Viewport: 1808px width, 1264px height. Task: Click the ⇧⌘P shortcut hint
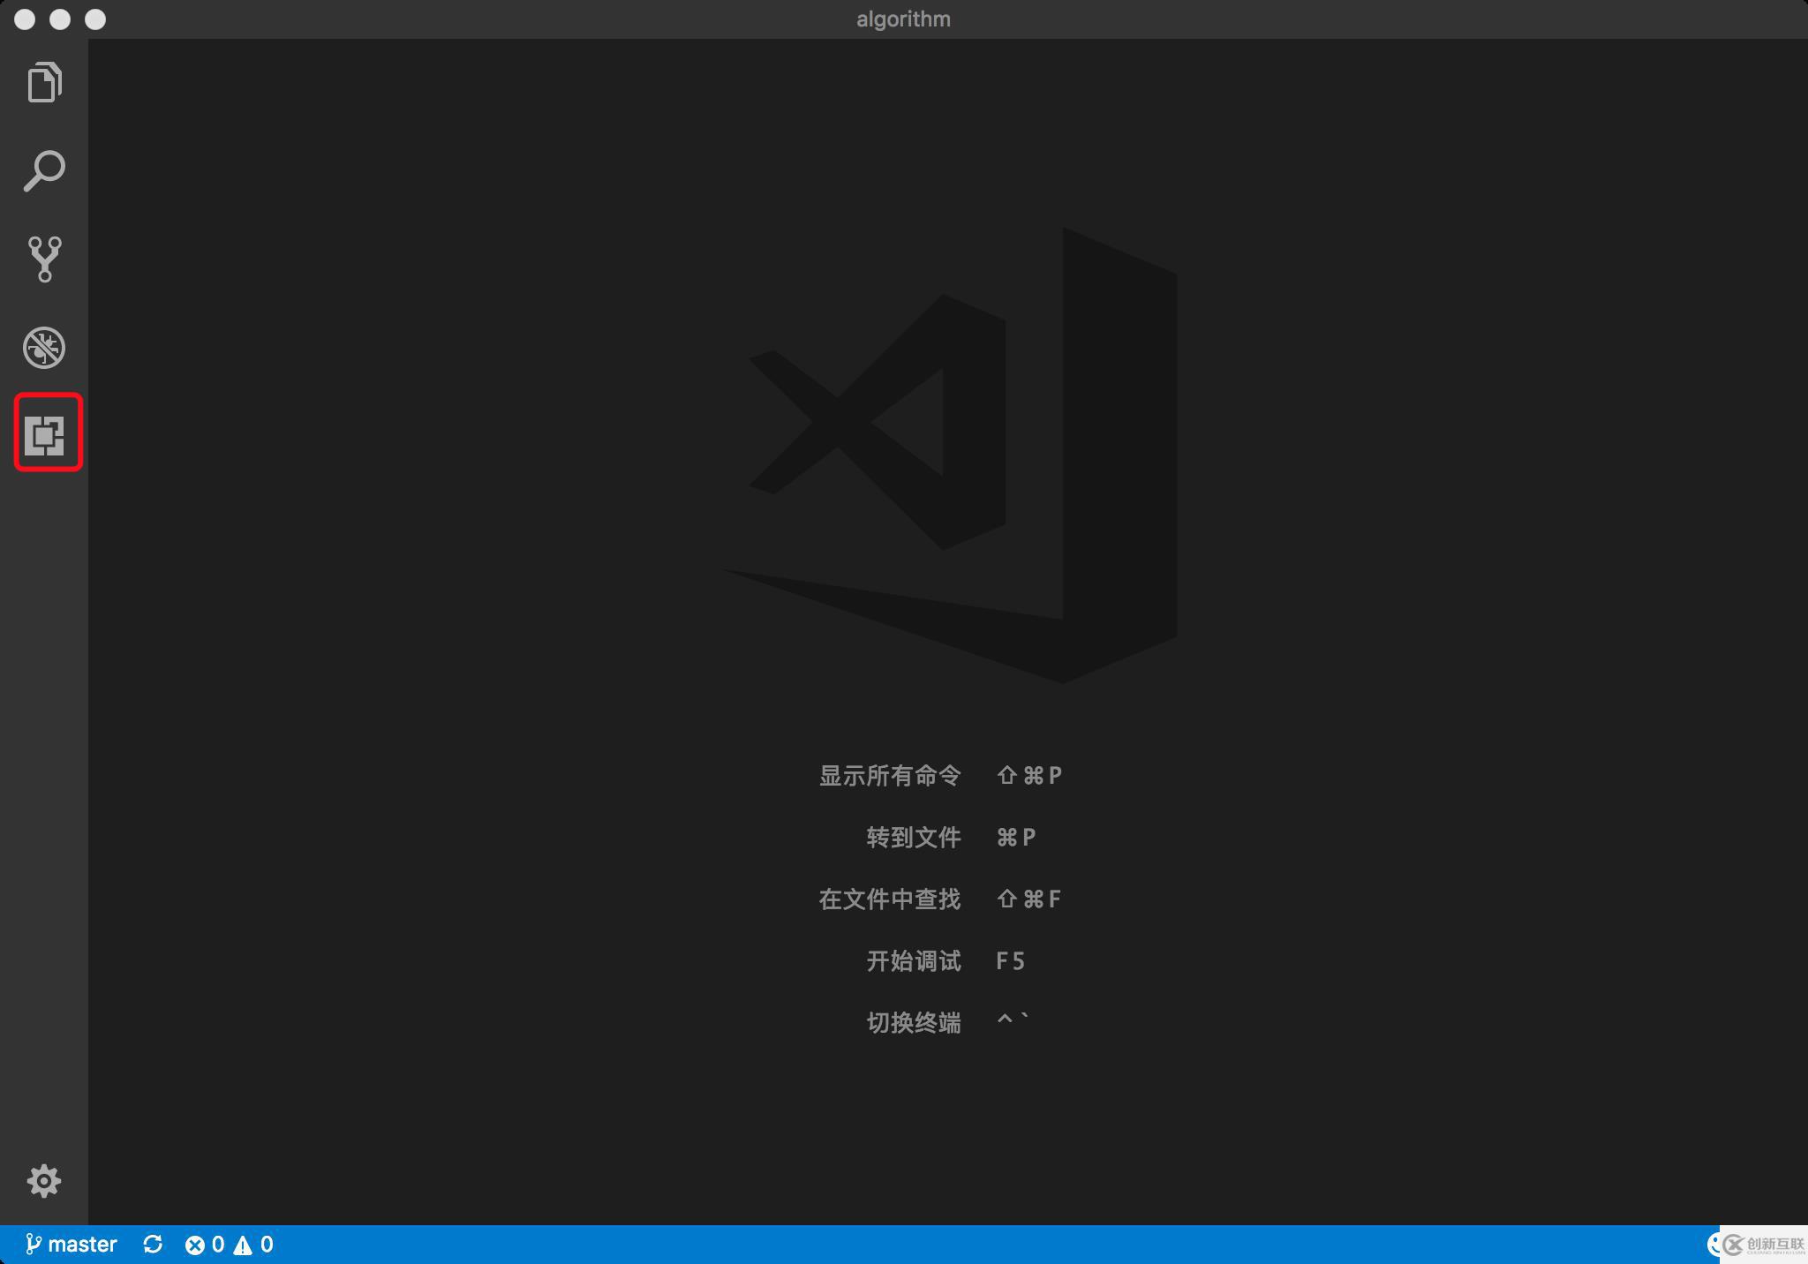(x=1029, y=775)
